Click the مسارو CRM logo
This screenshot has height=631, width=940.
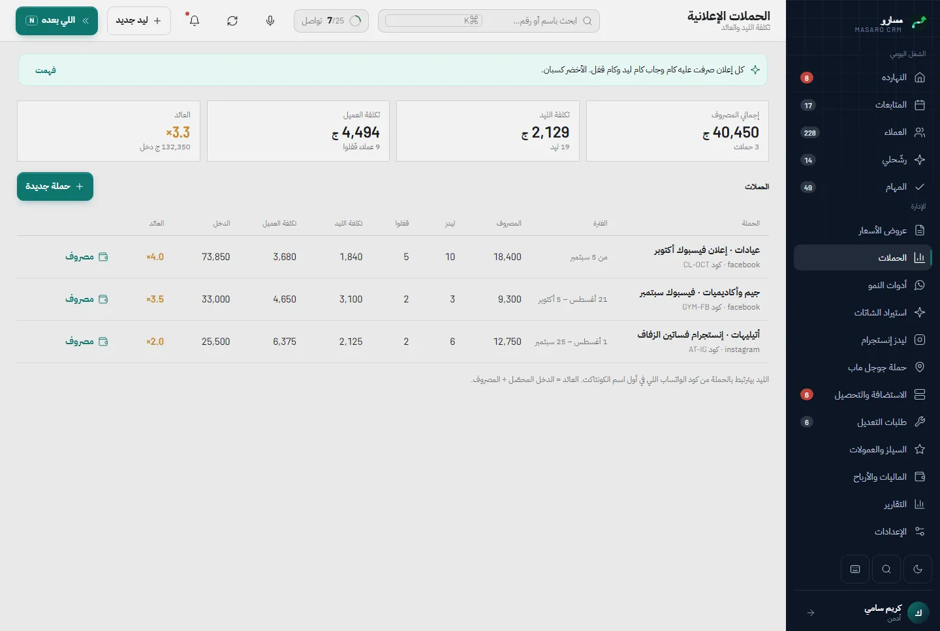(890, 23)
